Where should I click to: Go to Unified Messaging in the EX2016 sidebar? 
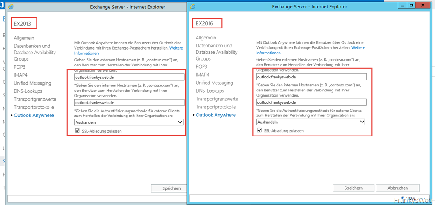[215, 83]
